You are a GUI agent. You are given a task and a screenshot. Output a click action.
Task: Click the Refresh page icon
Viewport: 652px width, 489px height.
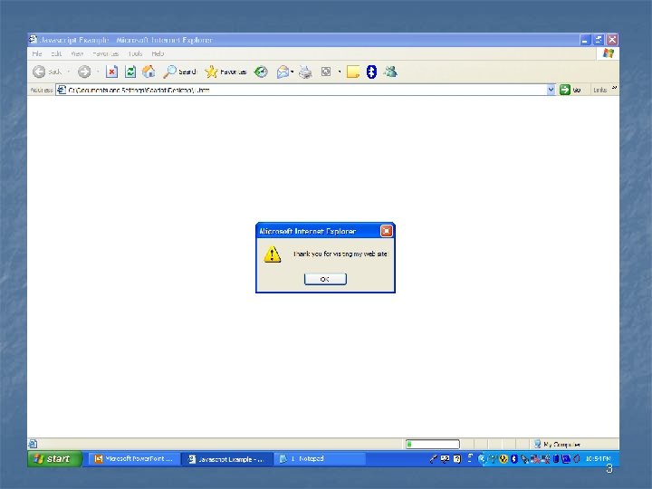[130, 72]
